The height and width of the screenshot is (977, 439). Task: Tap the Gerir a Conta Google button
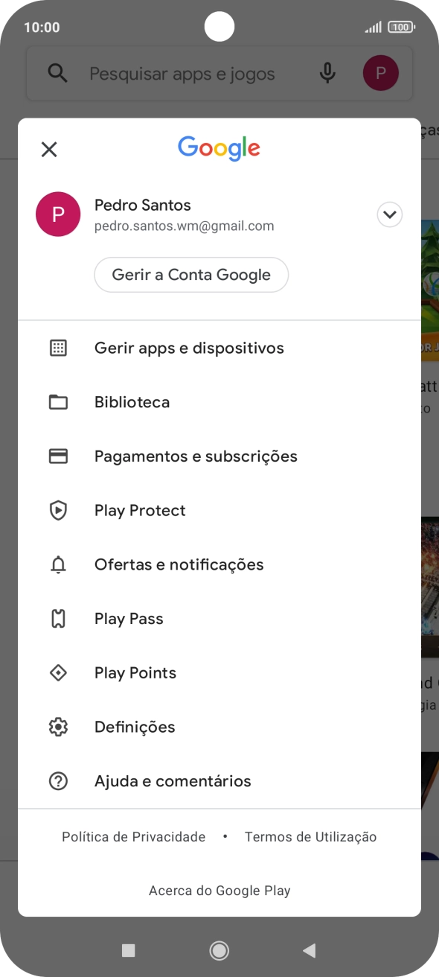(191, 274)
